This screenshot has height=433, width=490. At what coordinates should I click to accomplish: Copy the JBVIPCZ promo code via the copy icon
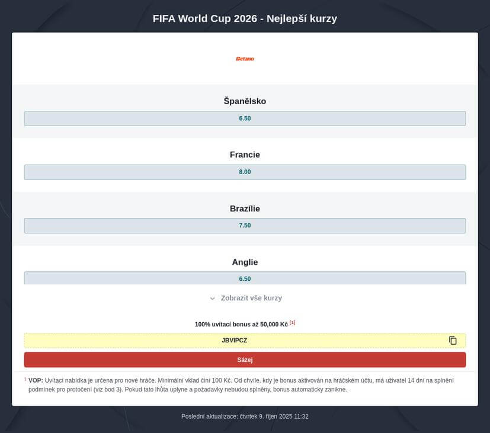point(453,341)
